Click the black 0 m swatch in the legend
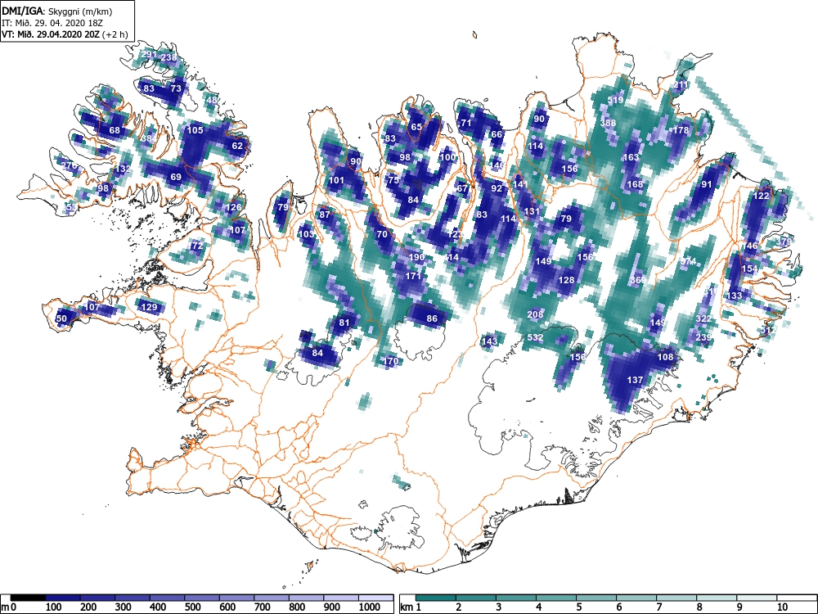The height and width of the screenshot is (614, 818). click(28, 598)
